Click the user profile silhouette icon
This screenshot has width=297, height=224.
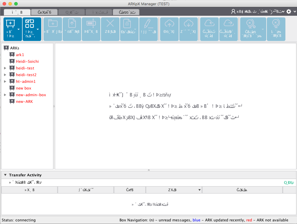coord(233,12)
